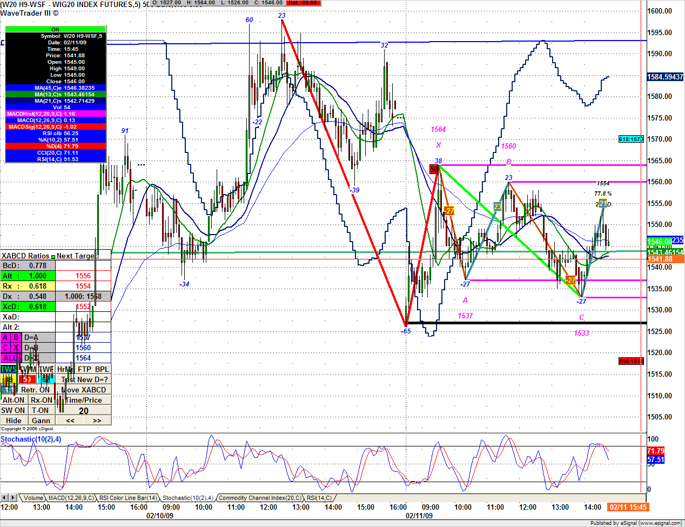The image size is (685, 527).
Task: Click the magenta A pattern point button
Action: tap(5, 337)
